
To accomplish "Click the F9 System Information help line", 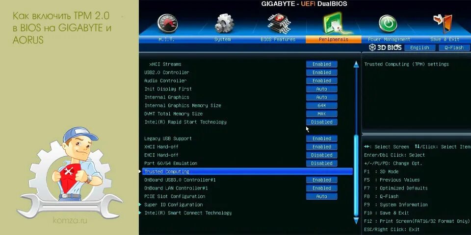I will pos(395,205).
